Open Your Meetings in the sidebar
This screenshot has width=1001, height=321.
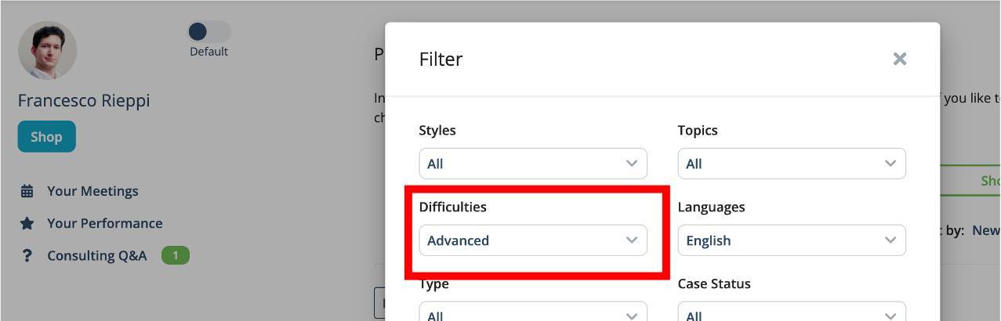point(92,191)
